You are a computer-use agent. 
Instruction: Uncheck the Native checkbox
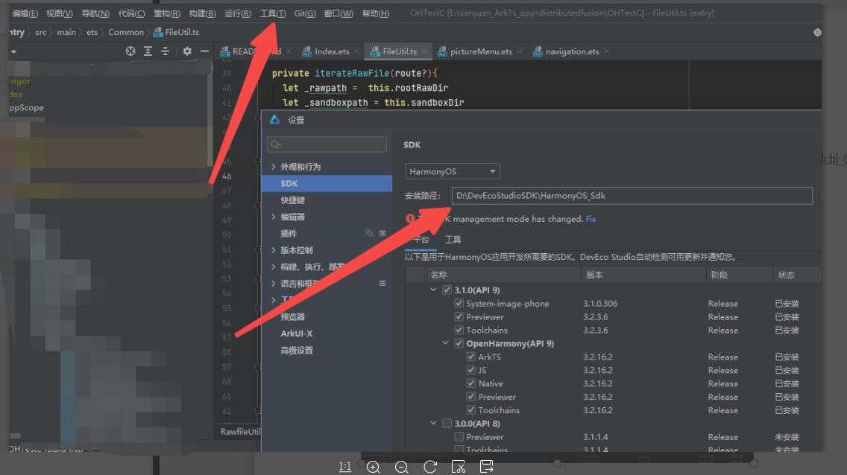click(470, 383)
